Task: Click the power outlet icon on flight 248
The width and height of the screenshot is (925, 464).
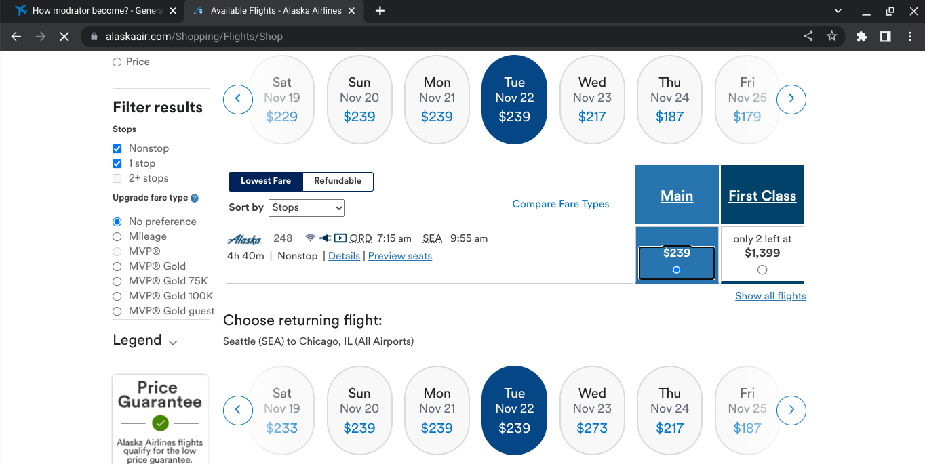Action: click(x=326, y=238)
